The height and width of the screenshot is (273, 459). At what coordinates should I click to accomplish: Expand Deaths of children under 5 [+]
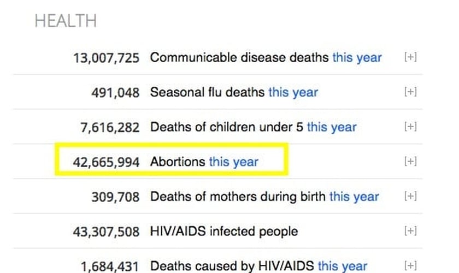[410, 127]
